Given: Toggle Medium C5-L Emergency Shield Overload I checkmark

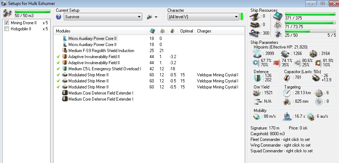Looking at the screenshot, I should 58,69.
